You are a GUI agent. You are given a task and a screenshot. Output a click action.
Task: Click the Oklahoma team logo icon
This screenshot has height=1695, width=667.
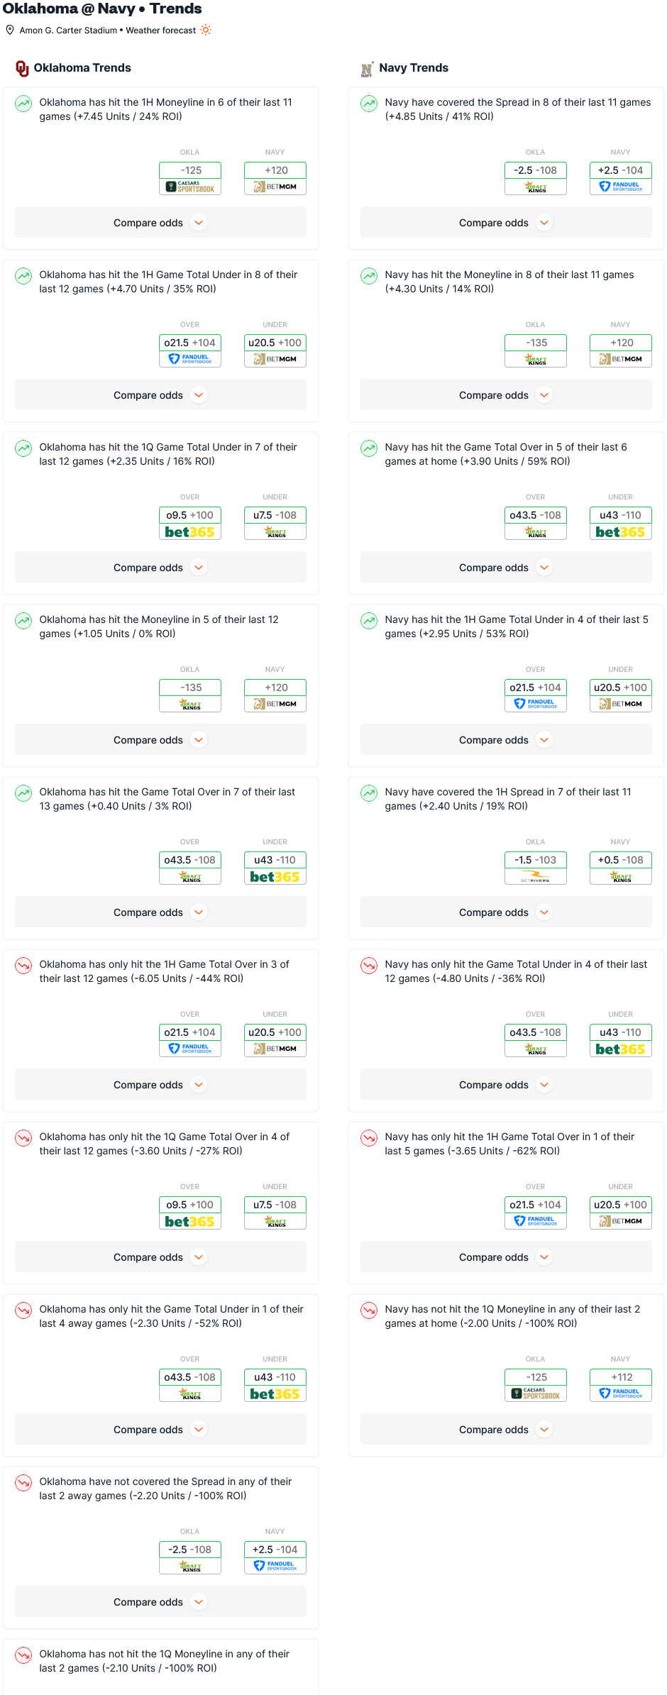[22, 68]
